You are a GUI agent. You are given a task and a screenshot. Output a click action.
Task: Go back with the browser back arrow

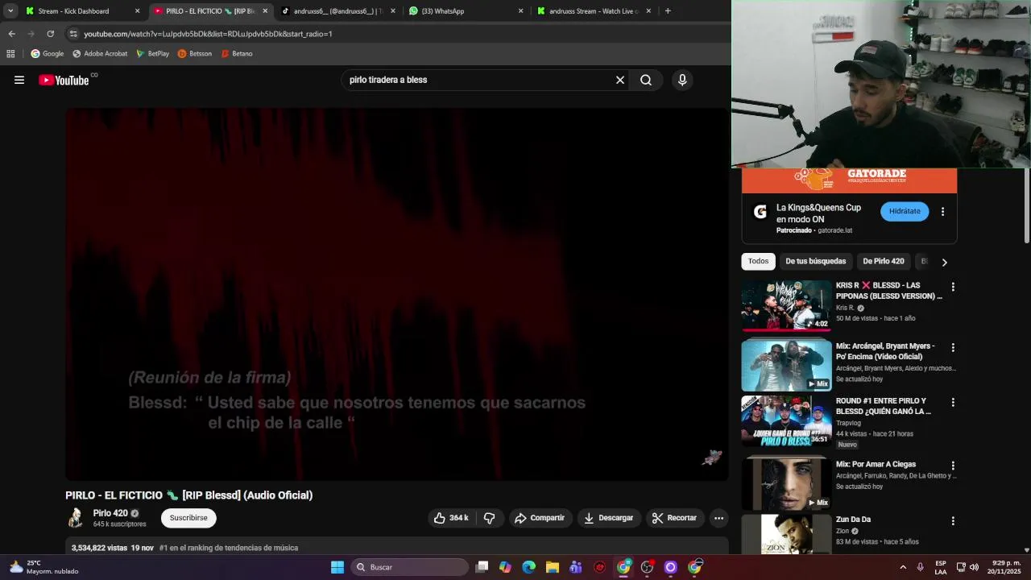pos(11,34)
